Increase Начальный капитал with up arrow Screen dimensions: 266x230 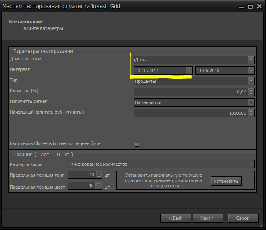[251, 112]
